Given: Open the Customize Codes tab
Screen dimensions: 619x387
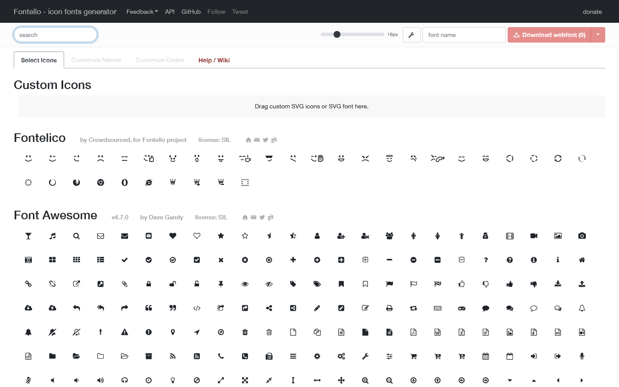Looking at the screenshot, I should (x=160, y=60).
